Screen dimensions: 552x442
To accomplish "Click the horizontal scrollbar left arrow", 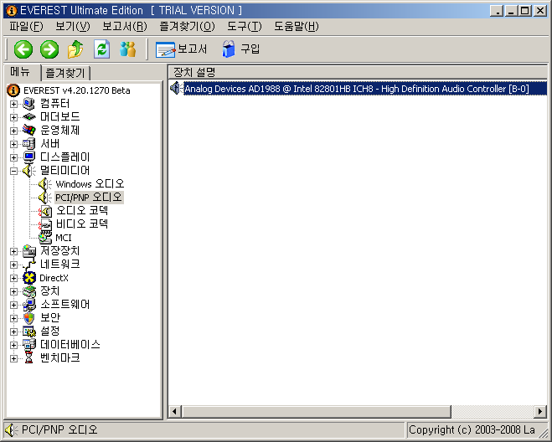I will (x=174, y=411).
